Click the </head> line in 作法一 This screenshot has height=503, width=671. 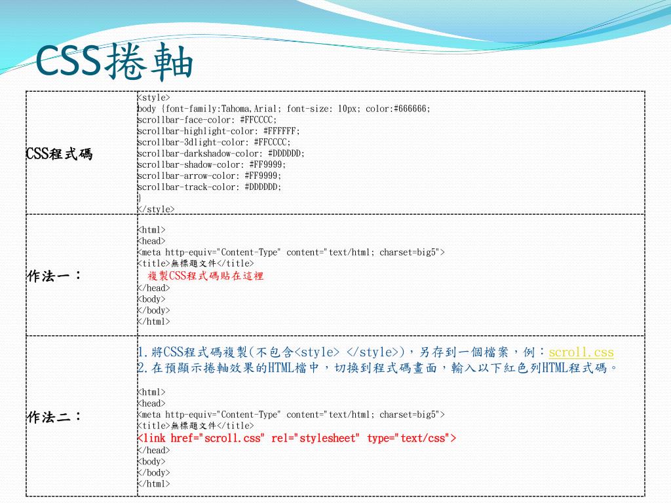click(x=153, y=288)
